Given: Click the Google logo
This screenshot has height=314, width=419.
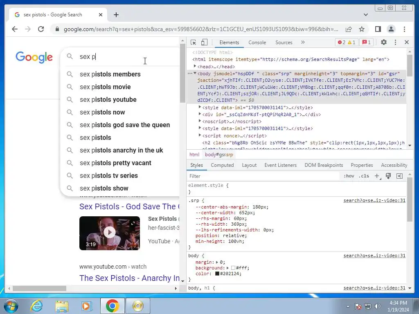Looking at the screenshot, I should click(x=34, y=57).
